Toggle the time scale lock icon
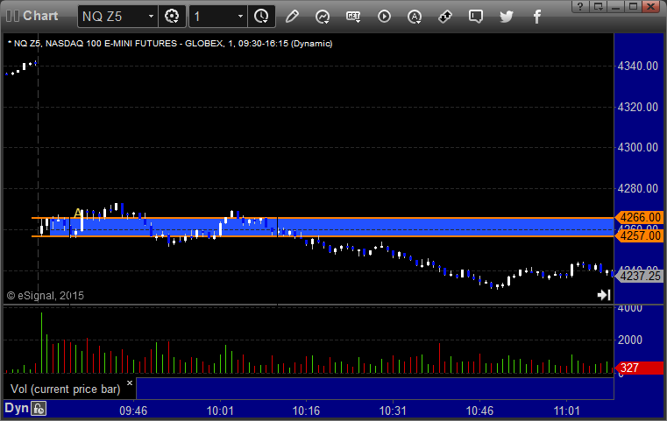 tap(39, 409)
